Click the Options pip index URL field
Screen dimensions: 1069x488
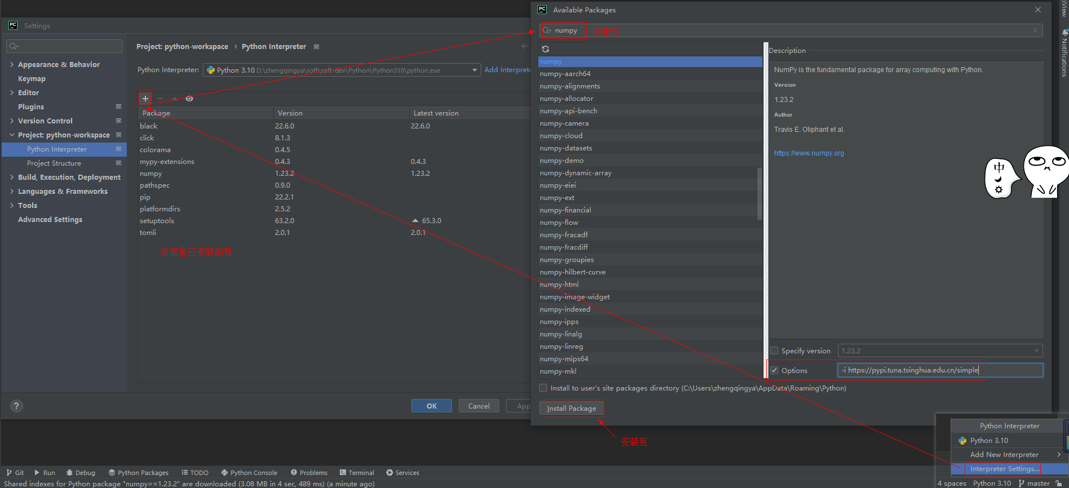pyautogui.click(x=940, y=370)
